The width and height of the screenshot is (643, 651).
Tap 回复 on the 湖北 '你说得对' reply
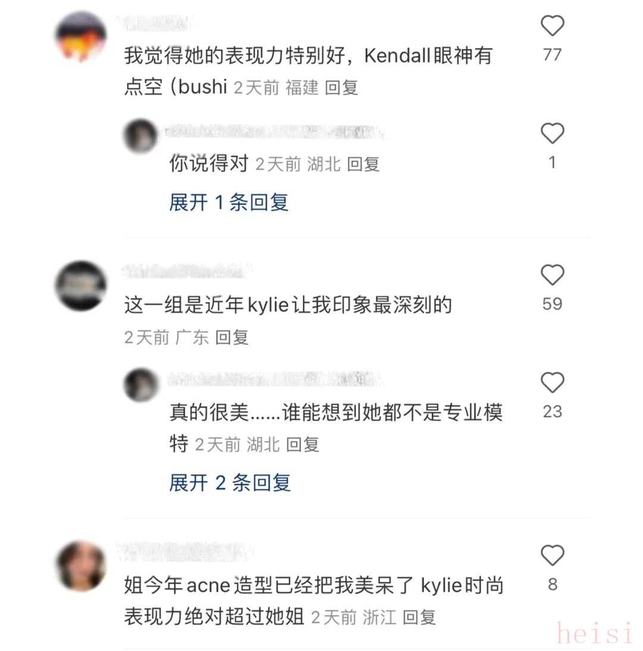[x=363, y=164]
